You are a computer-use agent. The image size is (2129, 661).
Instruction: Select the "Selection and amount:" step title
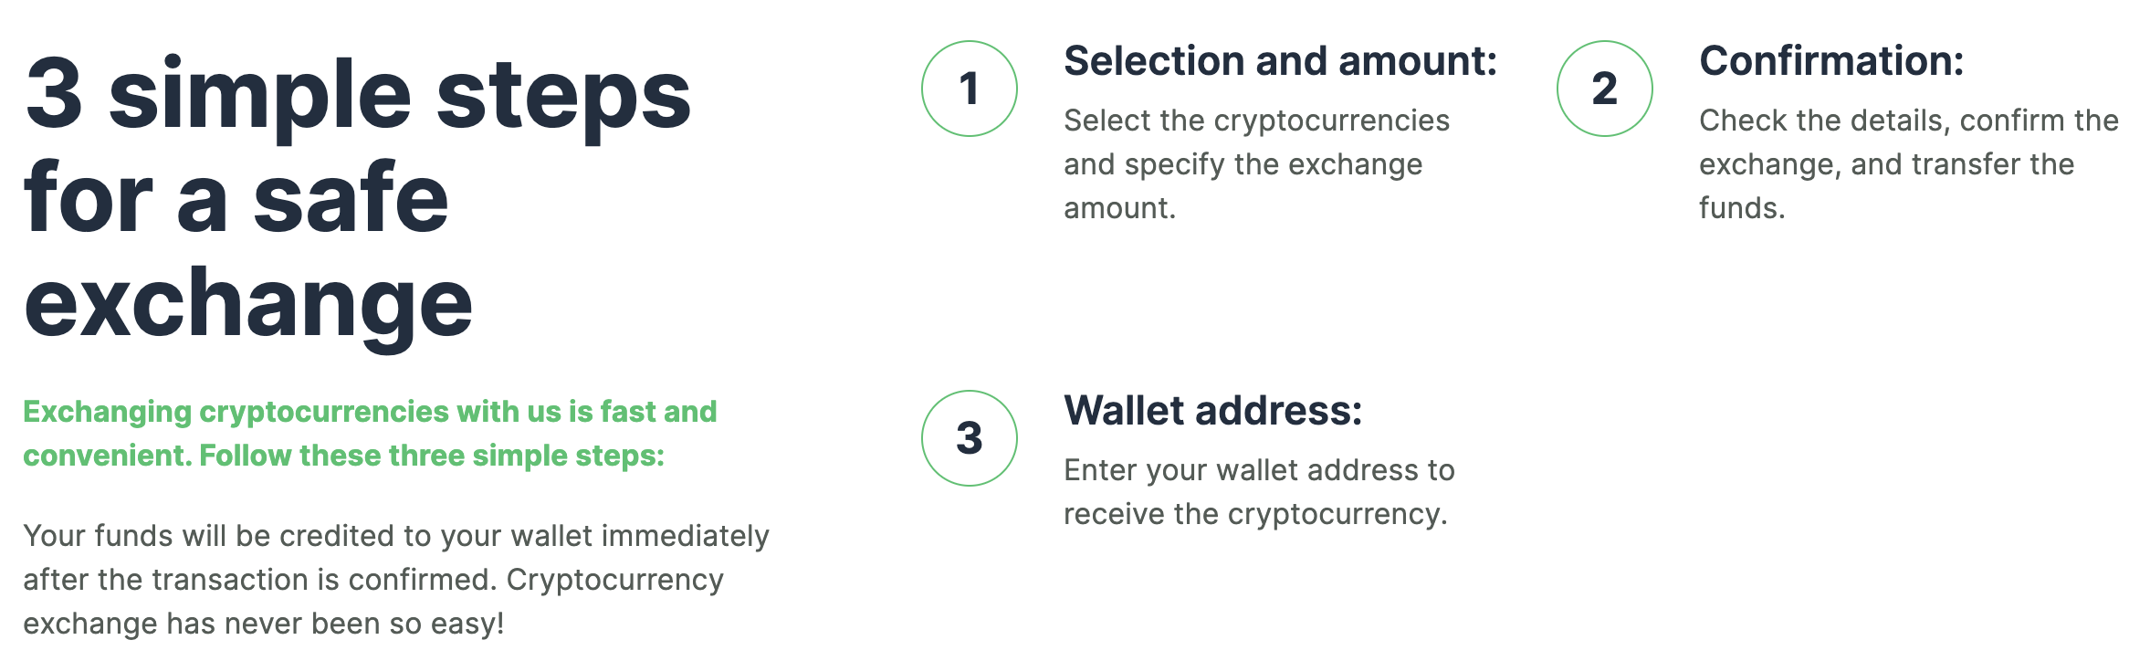click(x=1280, y=61)
